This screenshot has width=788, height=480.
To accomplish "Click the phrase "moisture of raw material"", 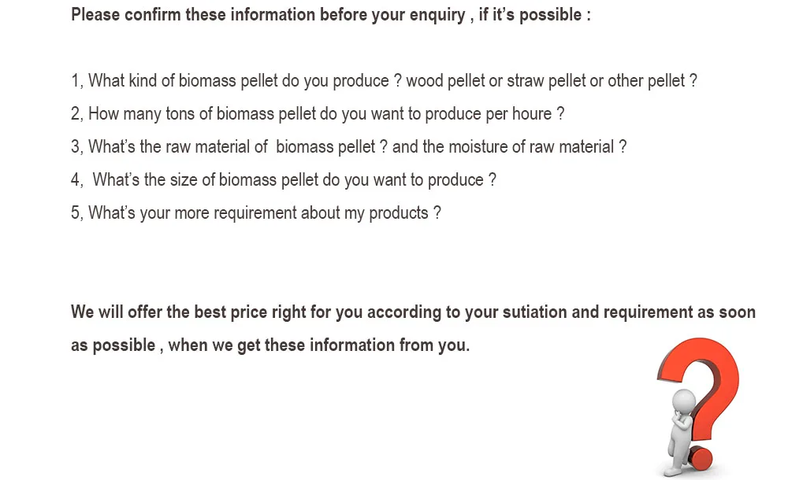I will pos(531,147).
